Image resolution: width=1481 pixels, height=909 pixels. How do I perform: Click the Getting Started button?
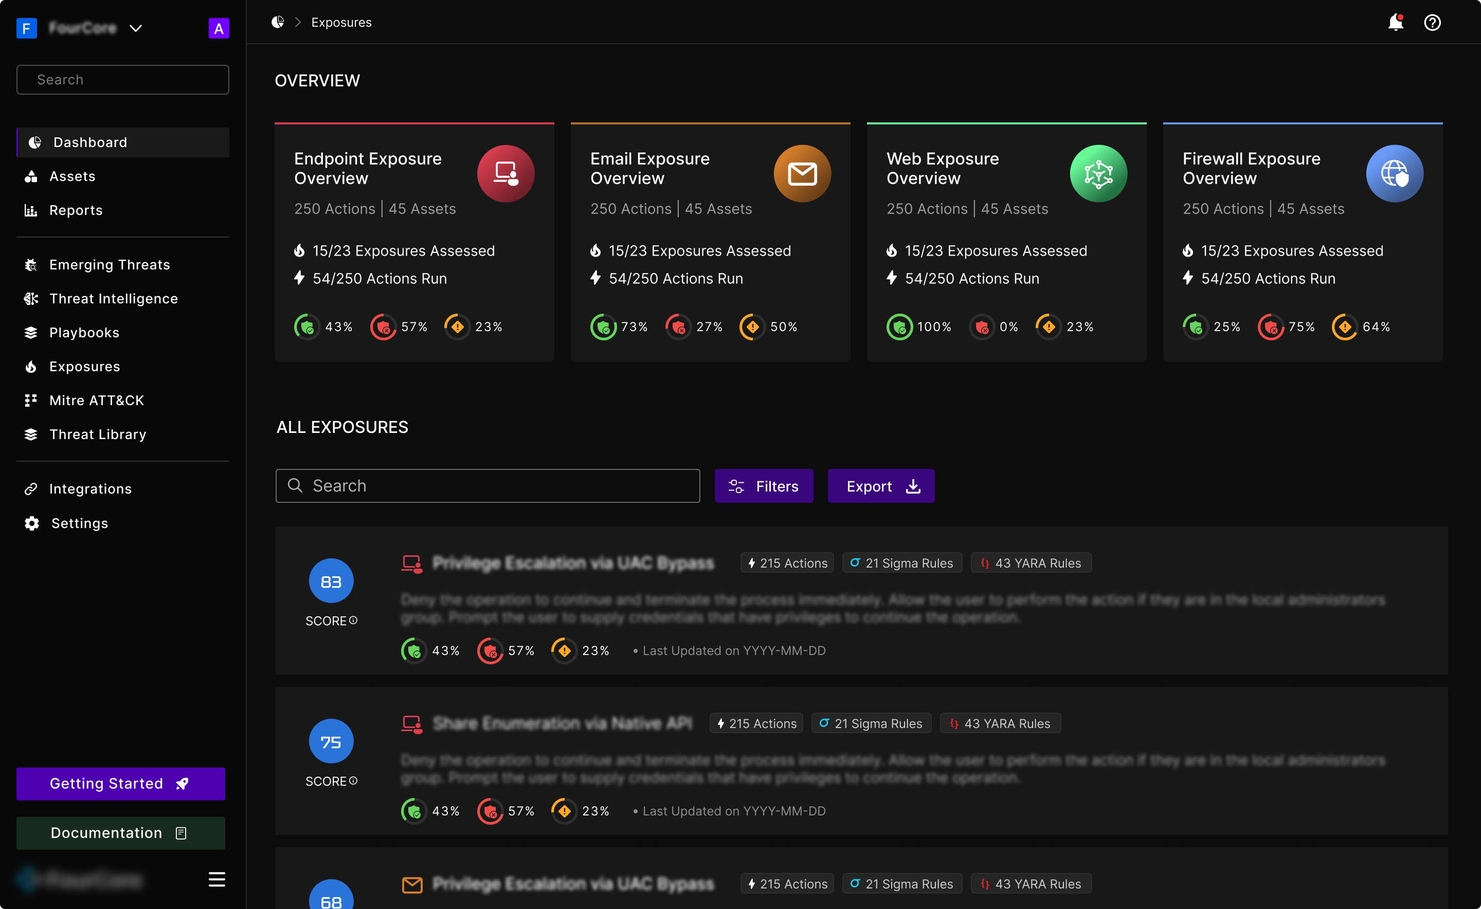[121, 784]
